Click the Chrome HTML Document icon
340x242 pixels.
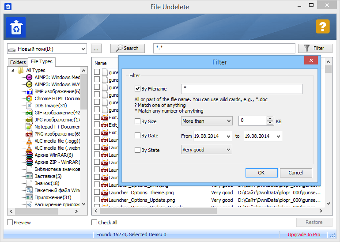(29, 98)
